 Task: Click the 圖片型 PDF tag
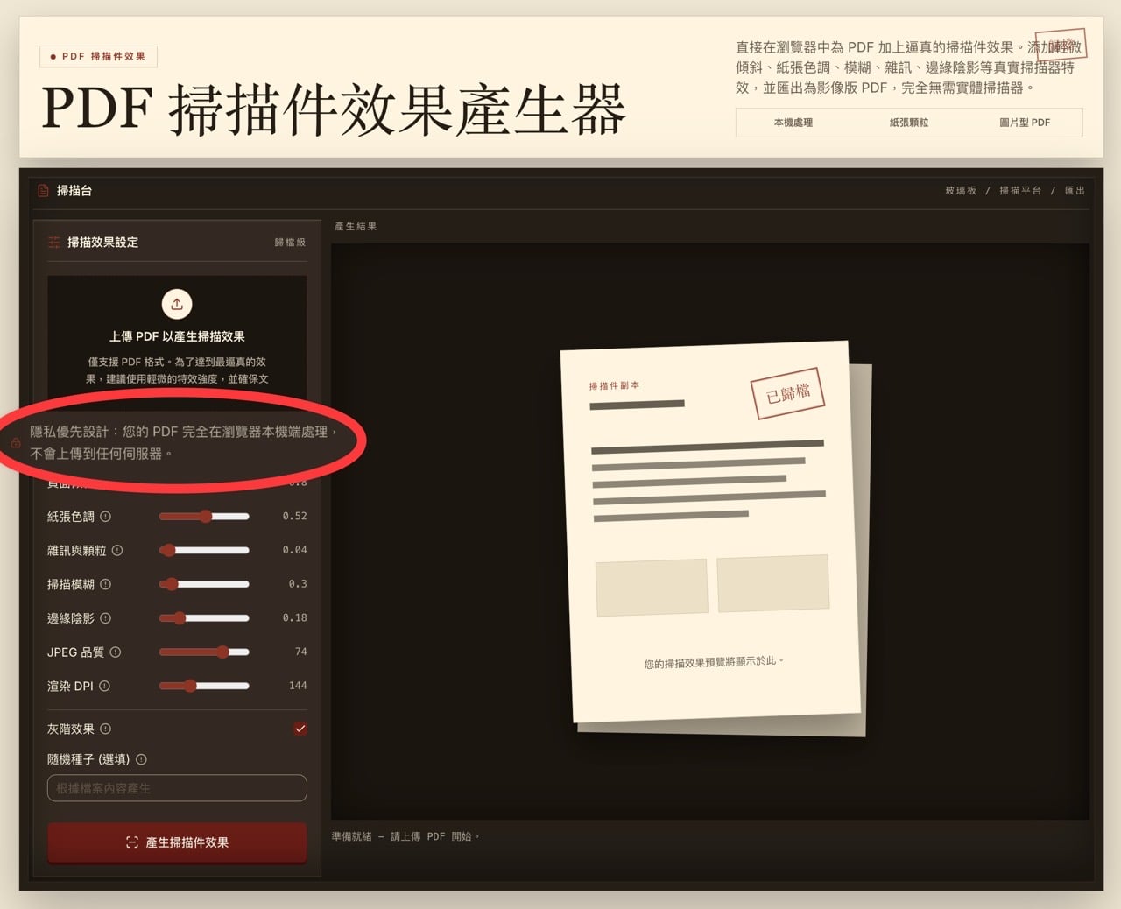[x=1025, y=123]
